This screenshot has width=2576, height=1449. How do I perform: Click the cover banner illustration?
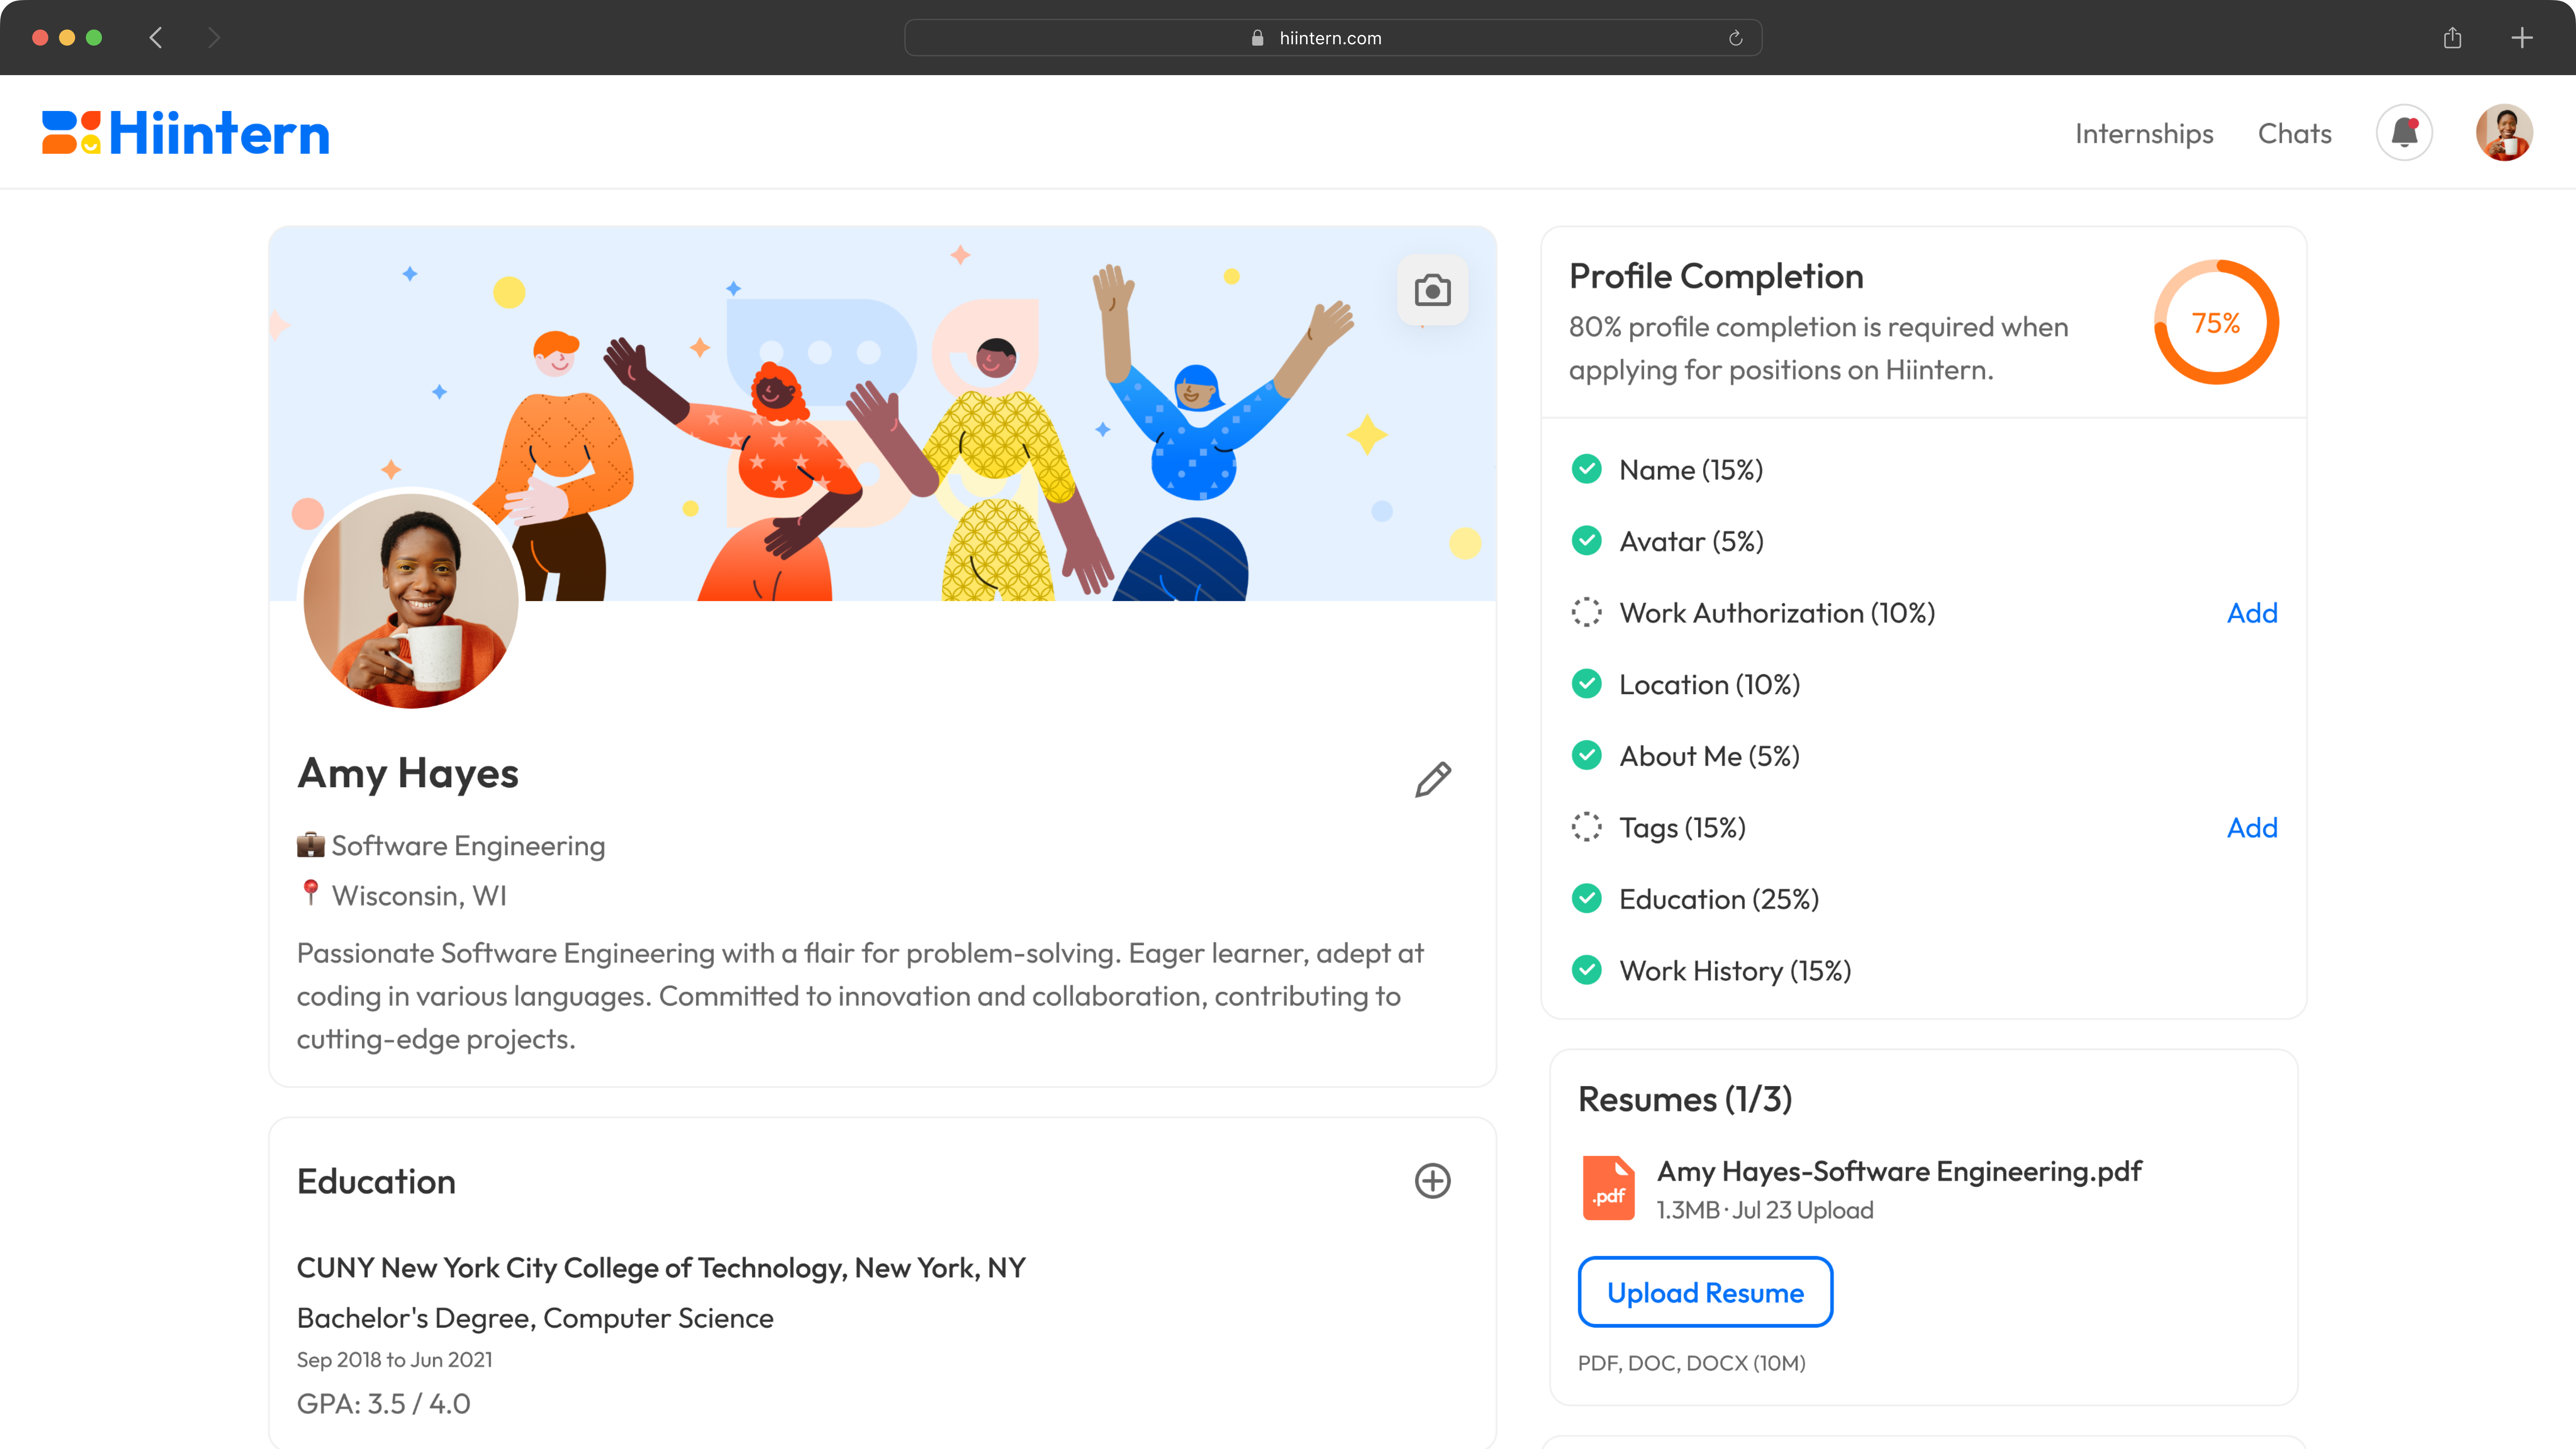click(x=882, y=413)
